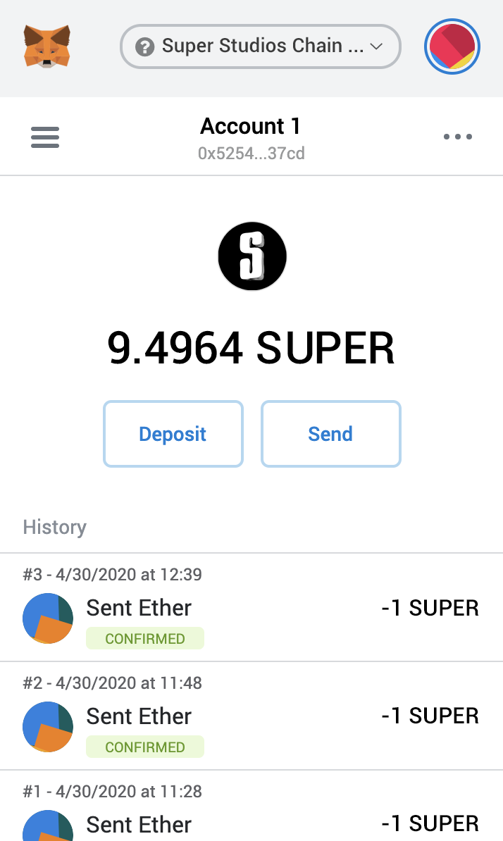Click the question mark network icon

tap(145, 47)
